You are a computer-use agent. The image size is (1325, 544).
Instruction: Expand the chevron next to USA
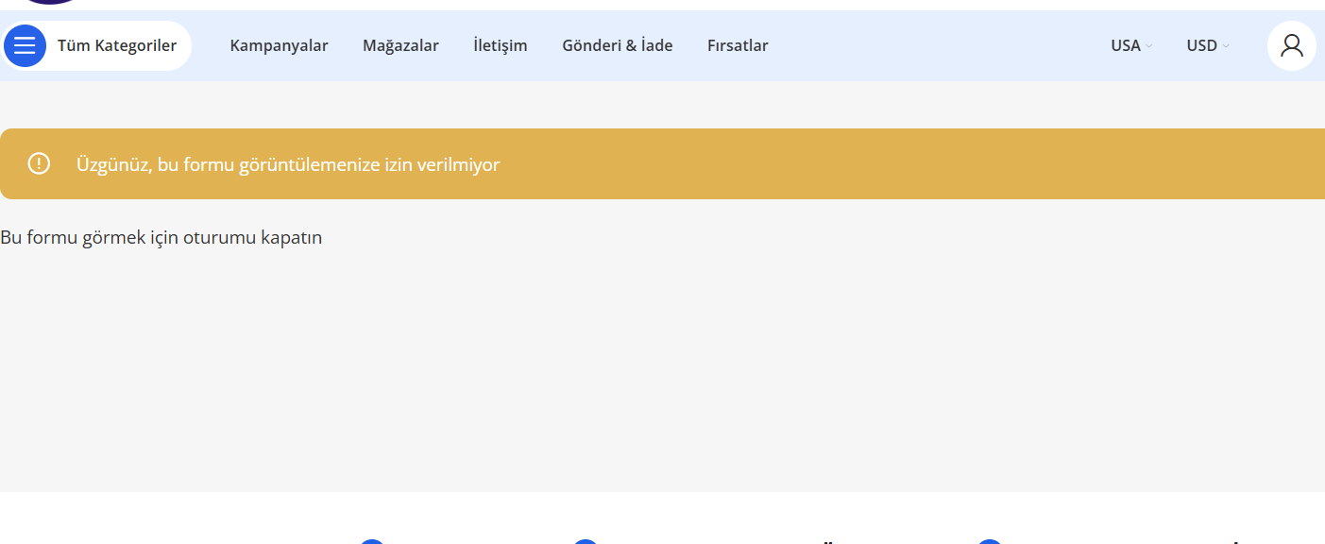tap(1149, 46)
